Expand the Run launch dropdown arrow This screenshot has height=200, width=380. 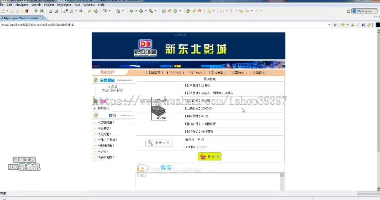[x=146, y=11]
